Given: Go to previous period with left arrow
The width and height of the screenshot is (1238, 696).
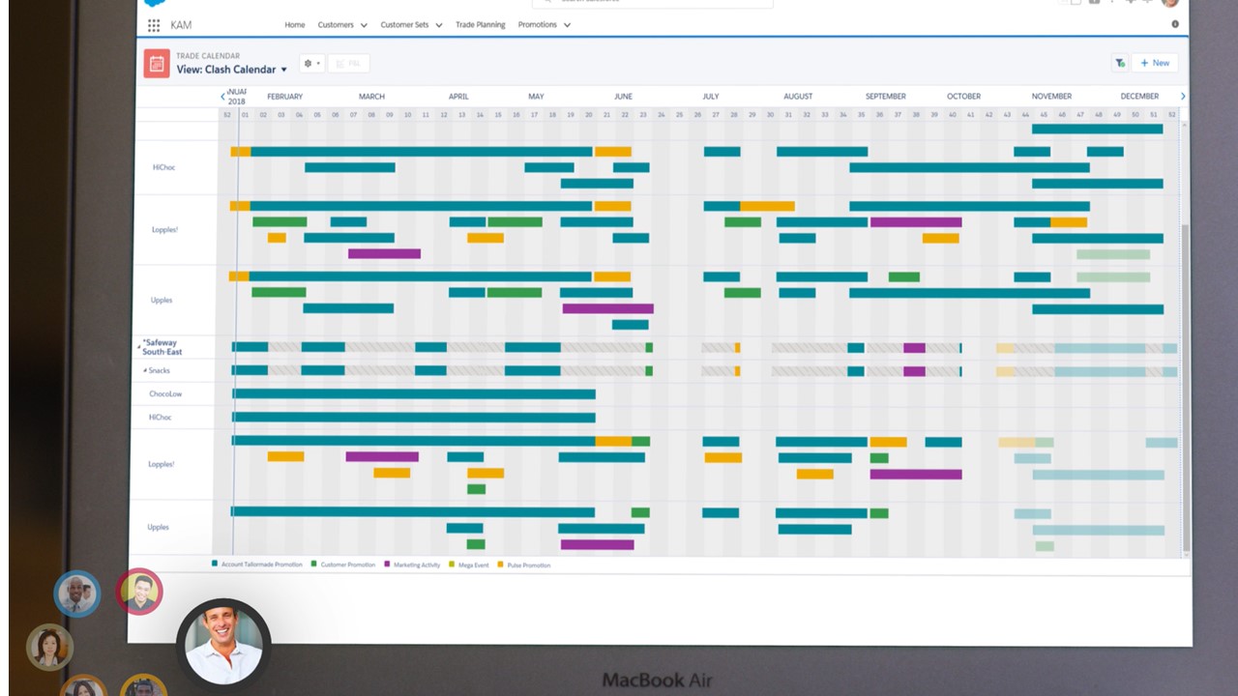Looking at the screenshot, I should (222, 97).
